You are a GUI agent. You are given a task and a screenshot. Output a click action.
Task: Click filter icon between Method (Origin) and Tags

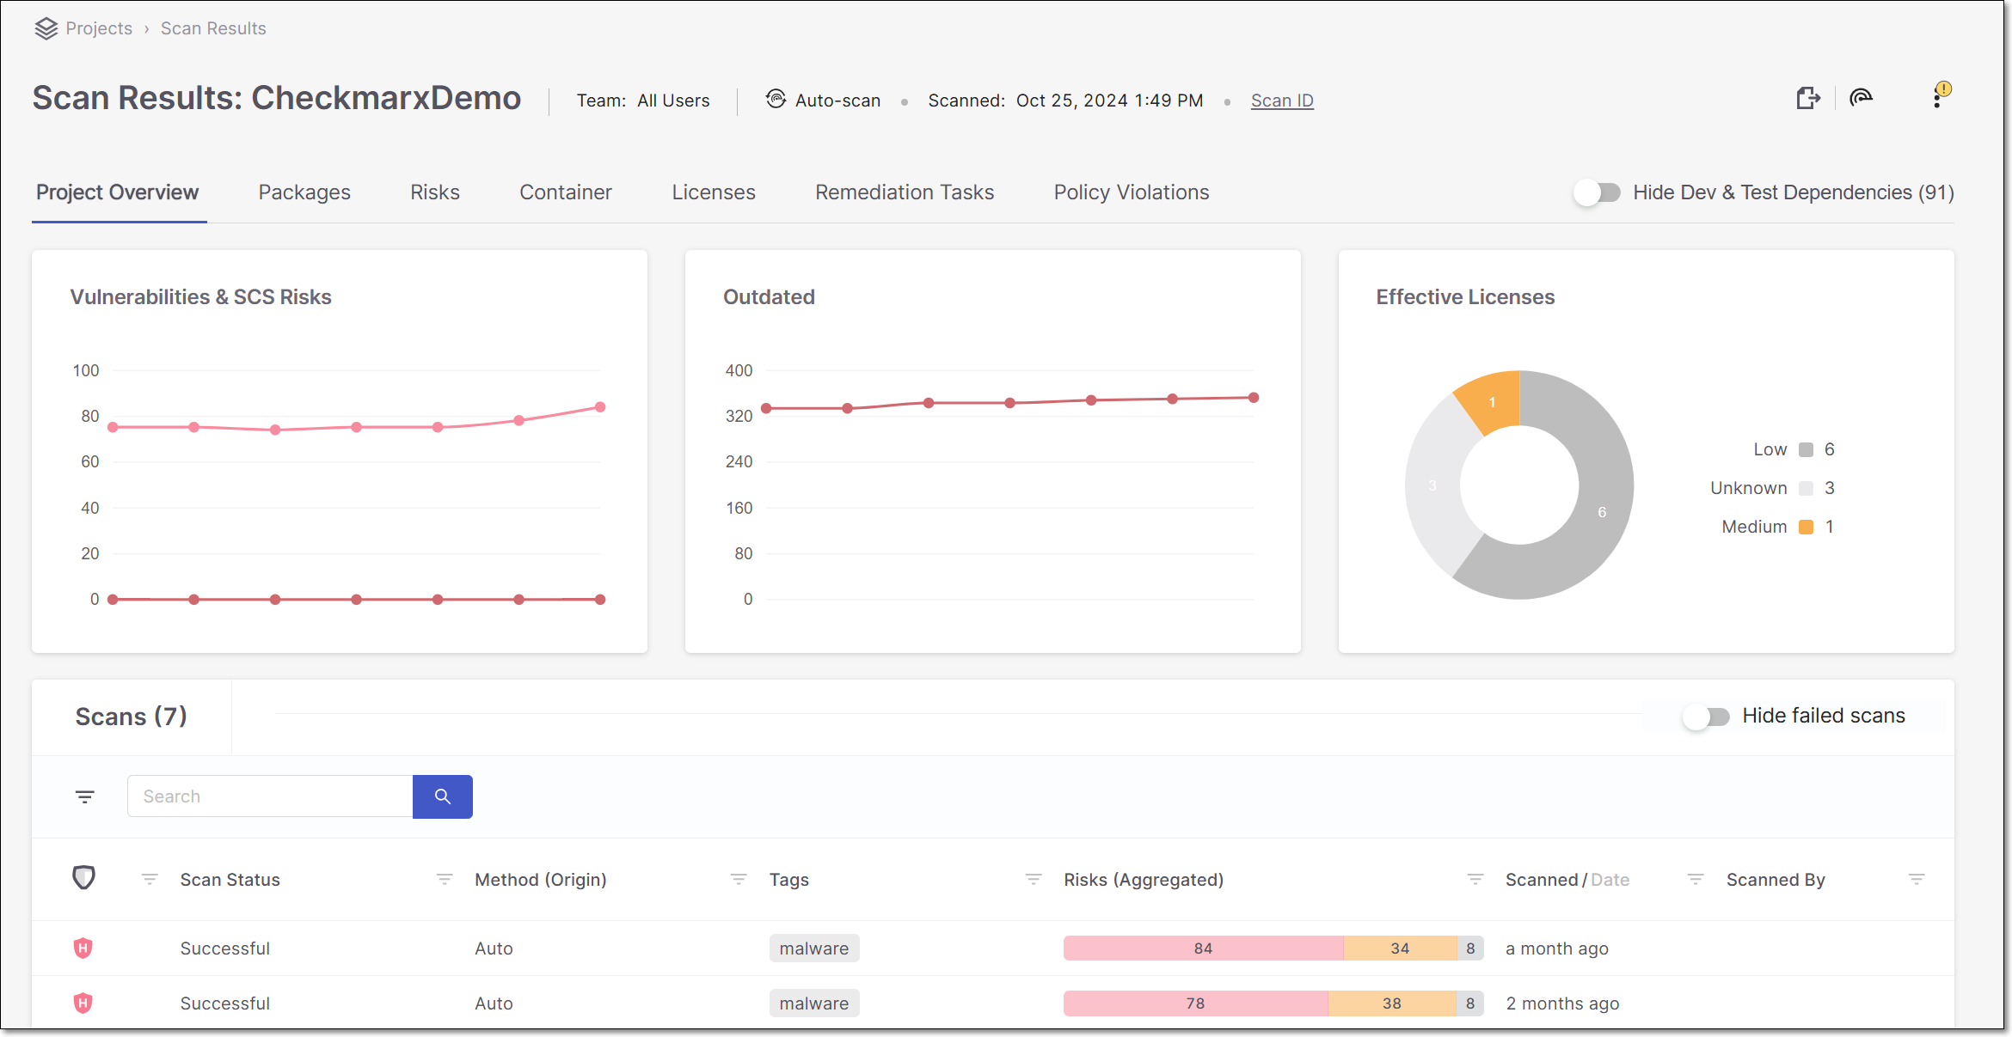pos(739,879)
